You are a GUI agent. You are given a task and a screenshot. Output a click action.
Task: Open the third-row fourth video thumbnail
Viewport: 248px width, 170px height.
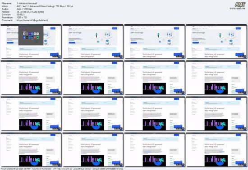[216, 113]
